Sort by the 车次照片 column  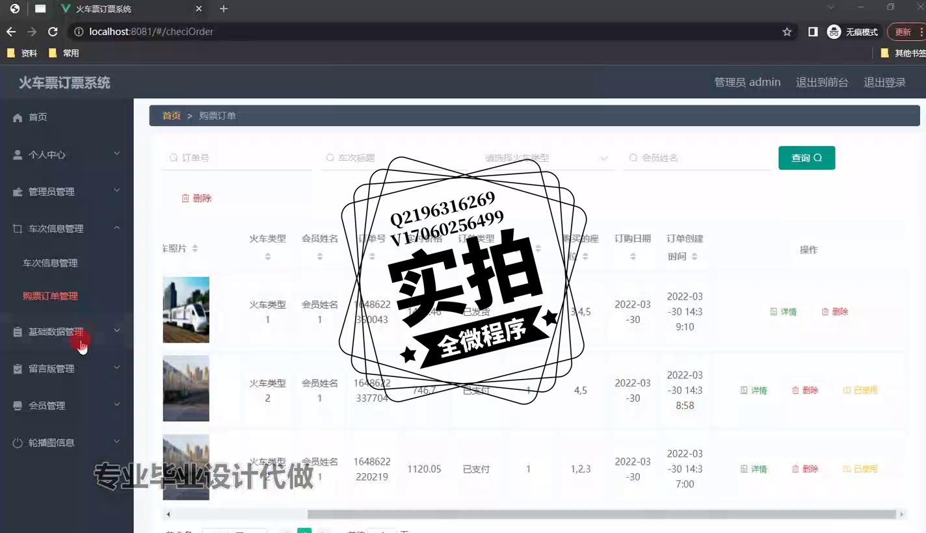click(194, 248)
